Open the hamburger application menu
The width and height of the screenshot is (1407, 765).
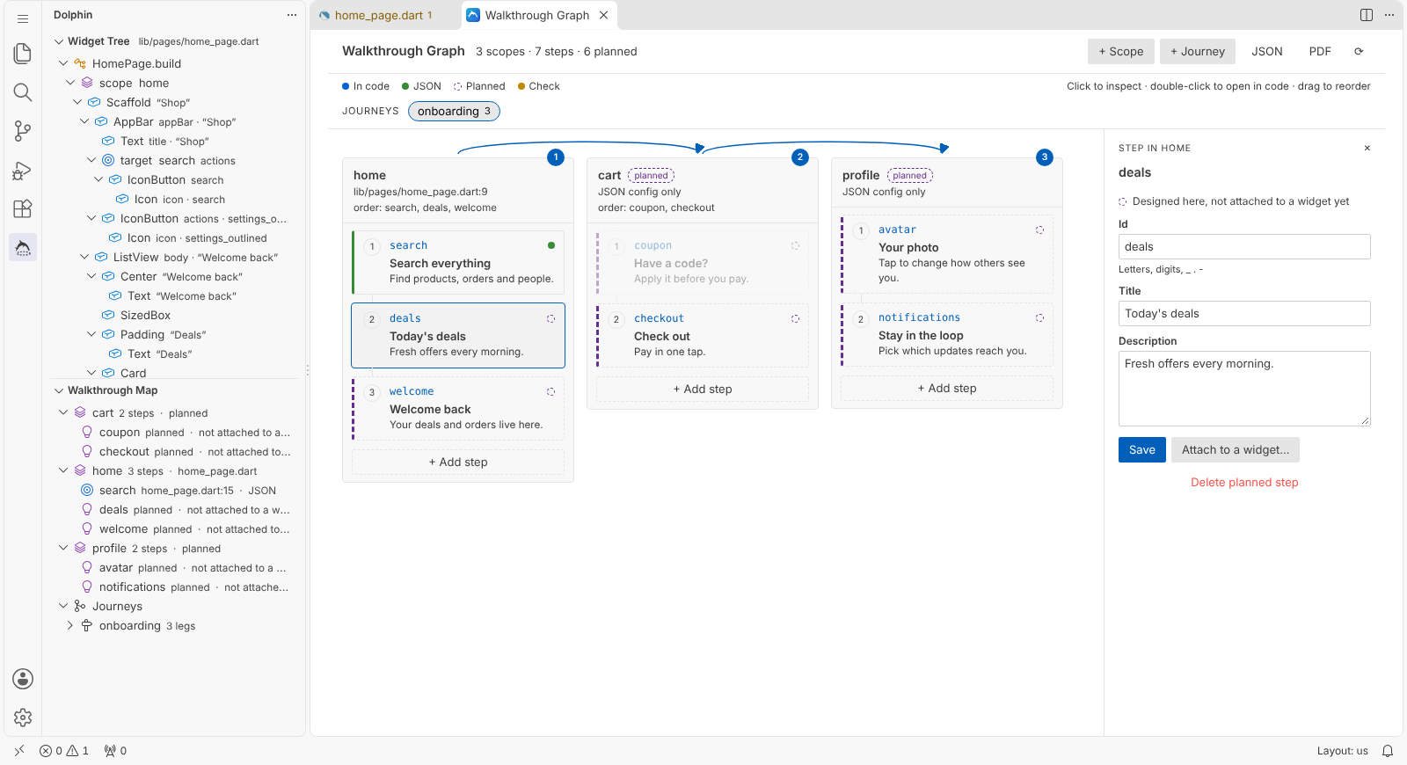point(23,18)
